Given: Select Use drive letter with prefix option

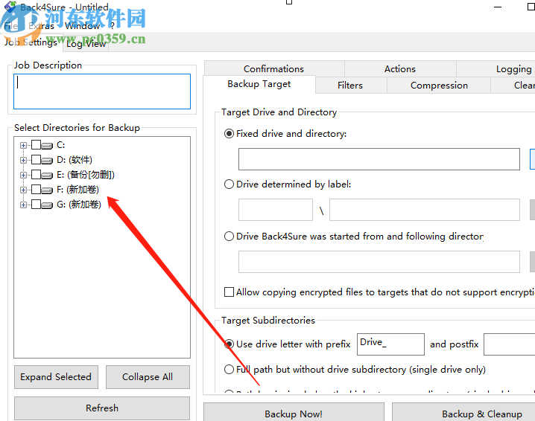Looking at the screenshot, I should [x=229, y=344].
